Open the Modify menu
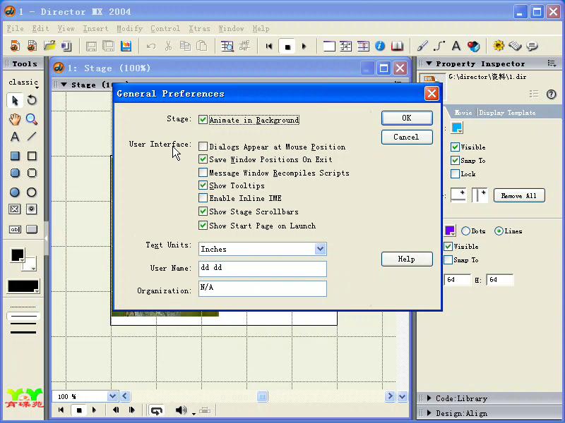This screenshot has width=565, height=423. point(130,28)
